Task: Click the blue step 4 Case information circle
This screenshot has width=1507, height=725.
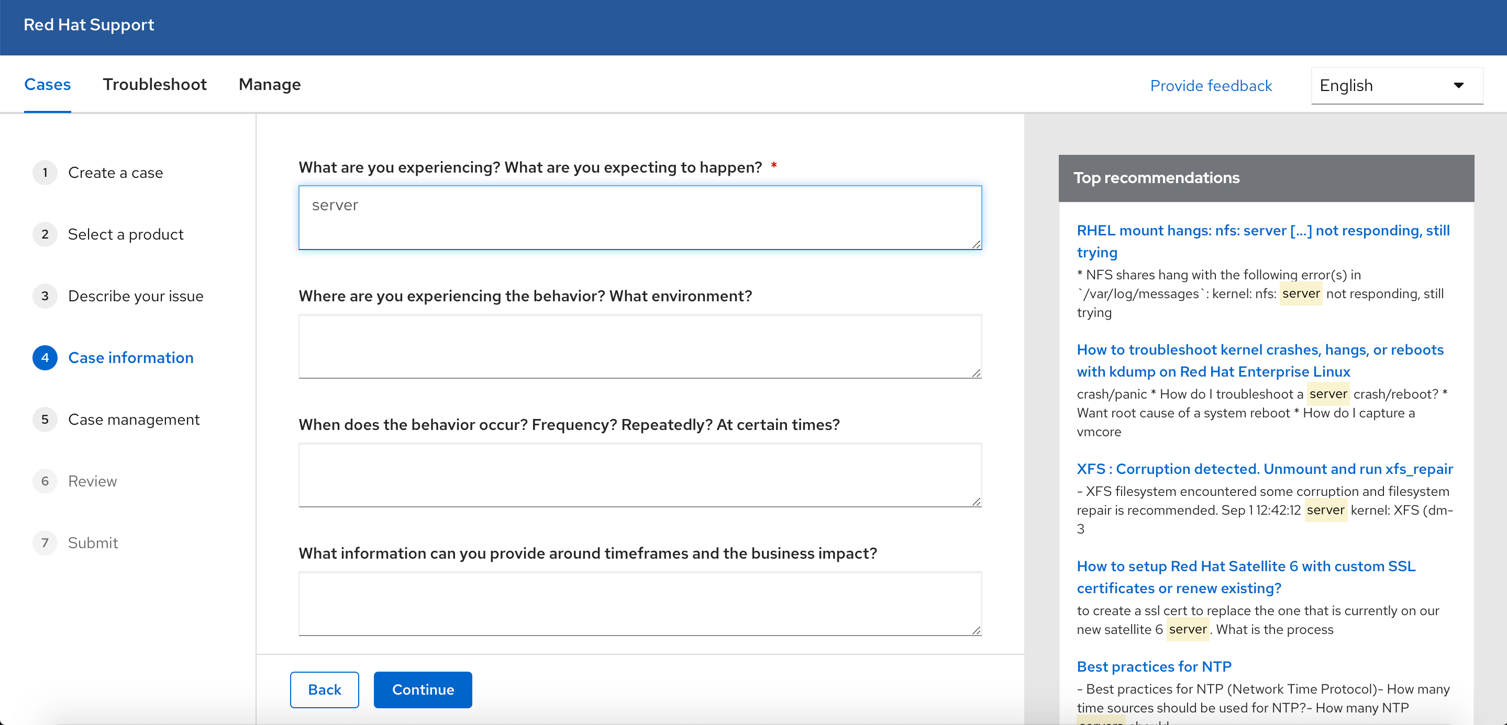Action: [45, 358]
